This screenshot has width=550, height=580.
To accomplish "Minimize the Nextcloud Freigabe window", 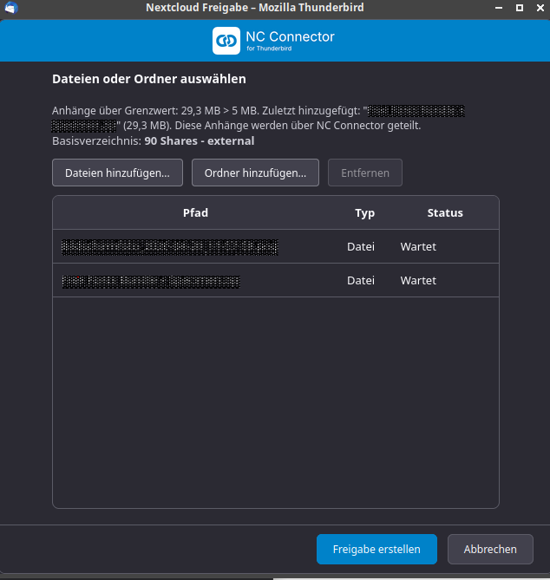I will [x=499, y=8].
